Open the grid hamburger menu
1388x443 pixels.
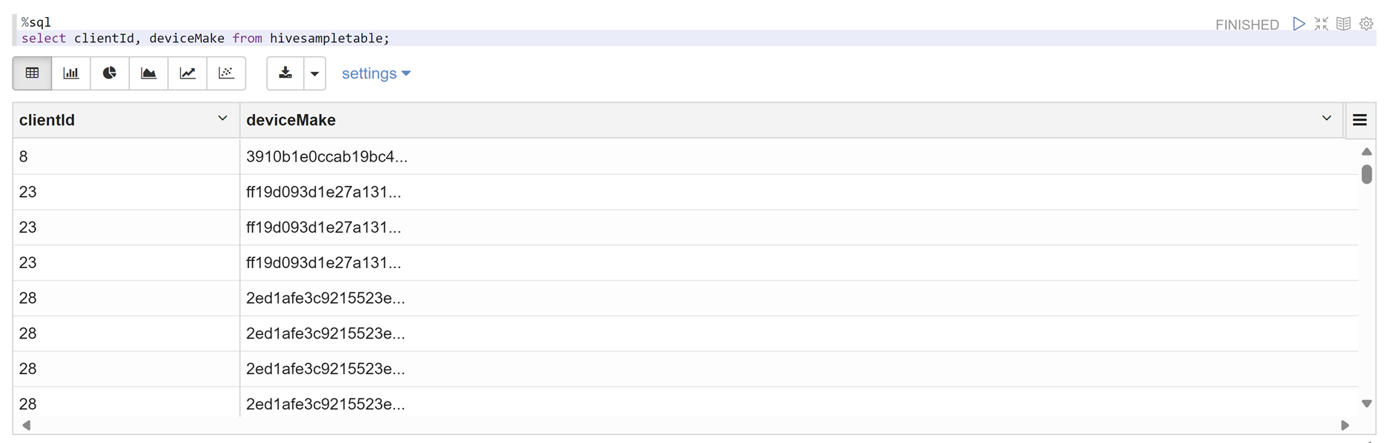(1360, 120)
